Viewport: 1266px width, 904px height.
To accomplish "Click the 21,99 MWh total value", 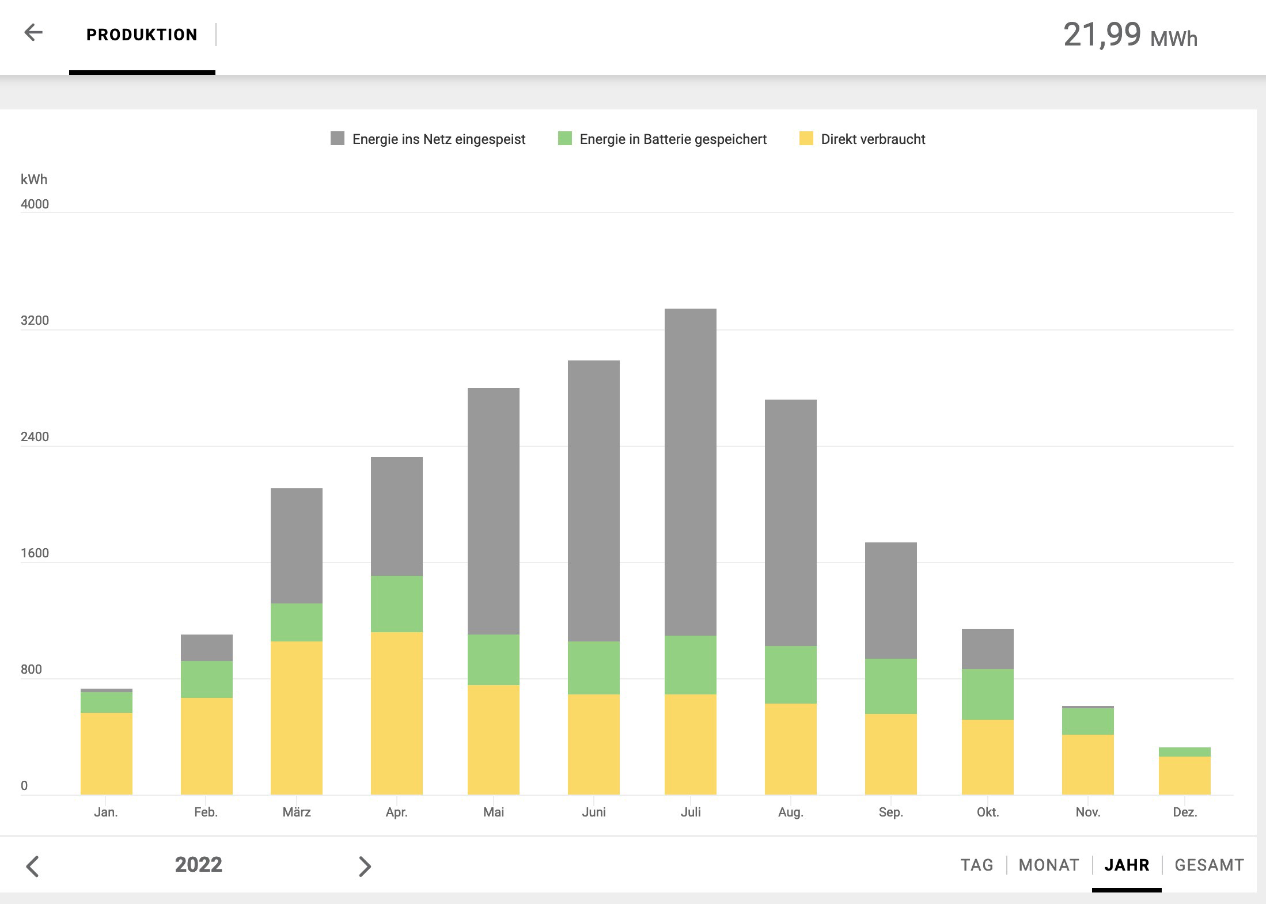I will (x=1131, y=35).
